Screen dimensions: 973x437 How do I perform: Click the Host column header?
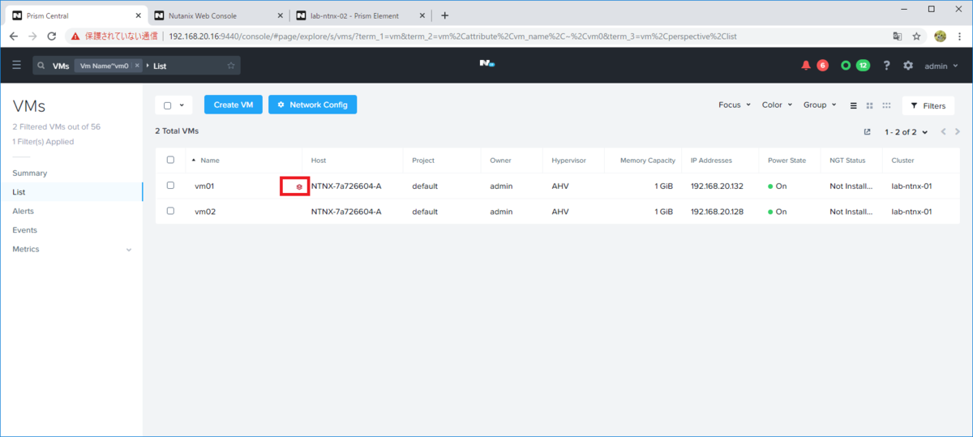[x=318, y=161]
